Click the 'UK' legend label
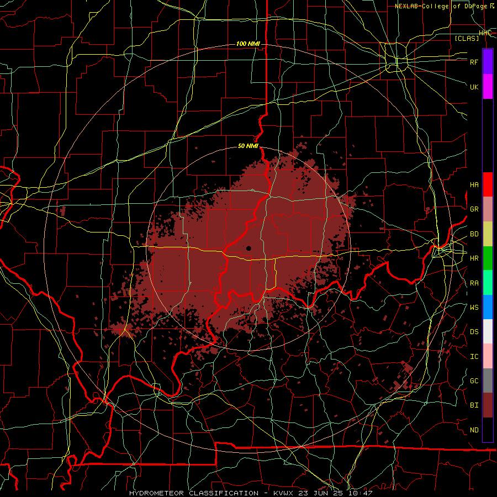Image resolution: width=497 pixels, height=497 pixels. [474, 87]
